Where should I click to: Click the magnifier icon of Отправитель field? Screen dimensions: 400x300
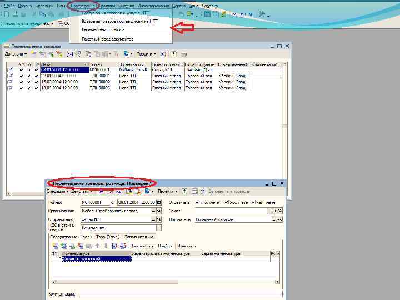point(159,219)
